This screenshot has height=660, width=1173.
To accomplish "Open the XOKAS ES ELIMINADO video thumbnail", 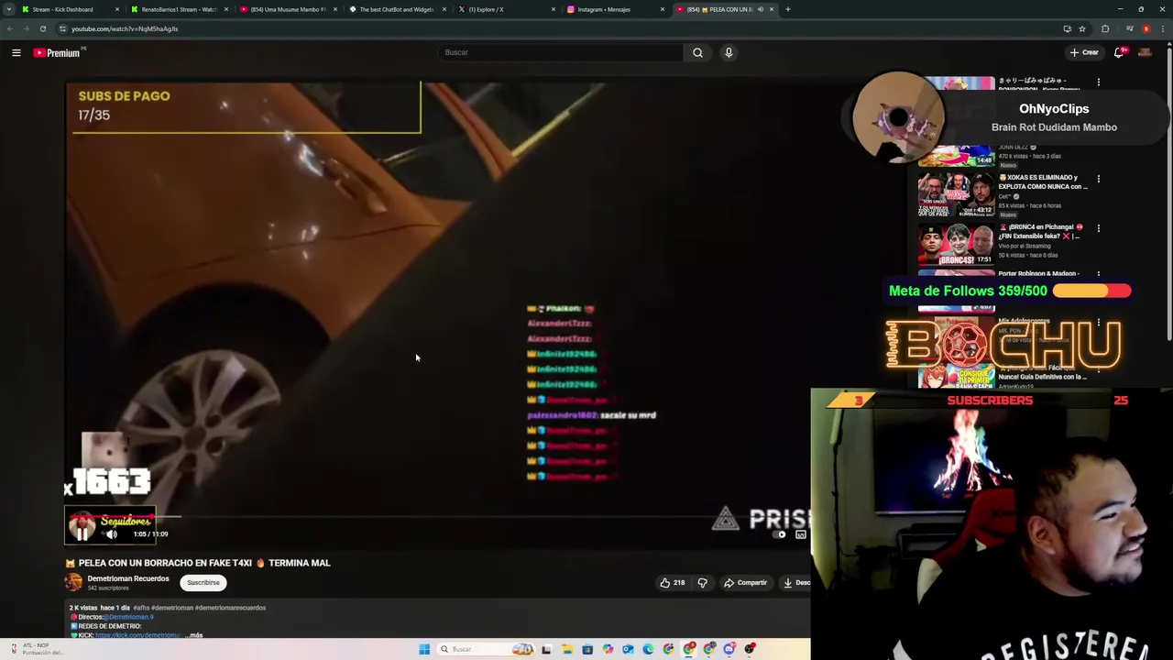I will click(957, 192).
